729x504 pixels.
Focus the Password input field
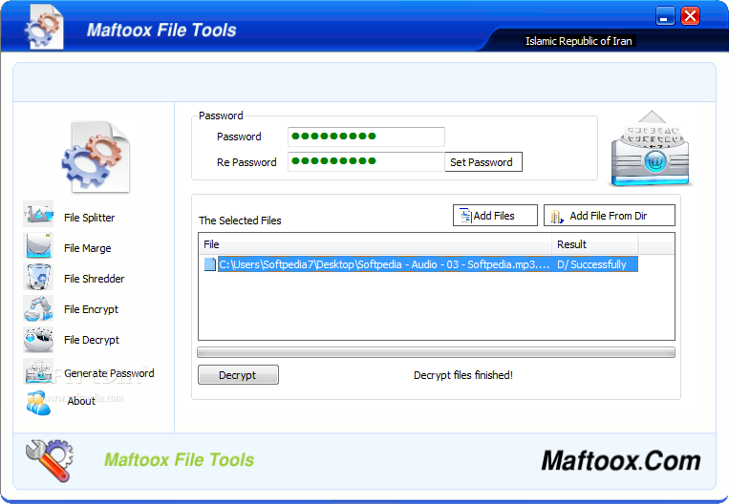366,136
